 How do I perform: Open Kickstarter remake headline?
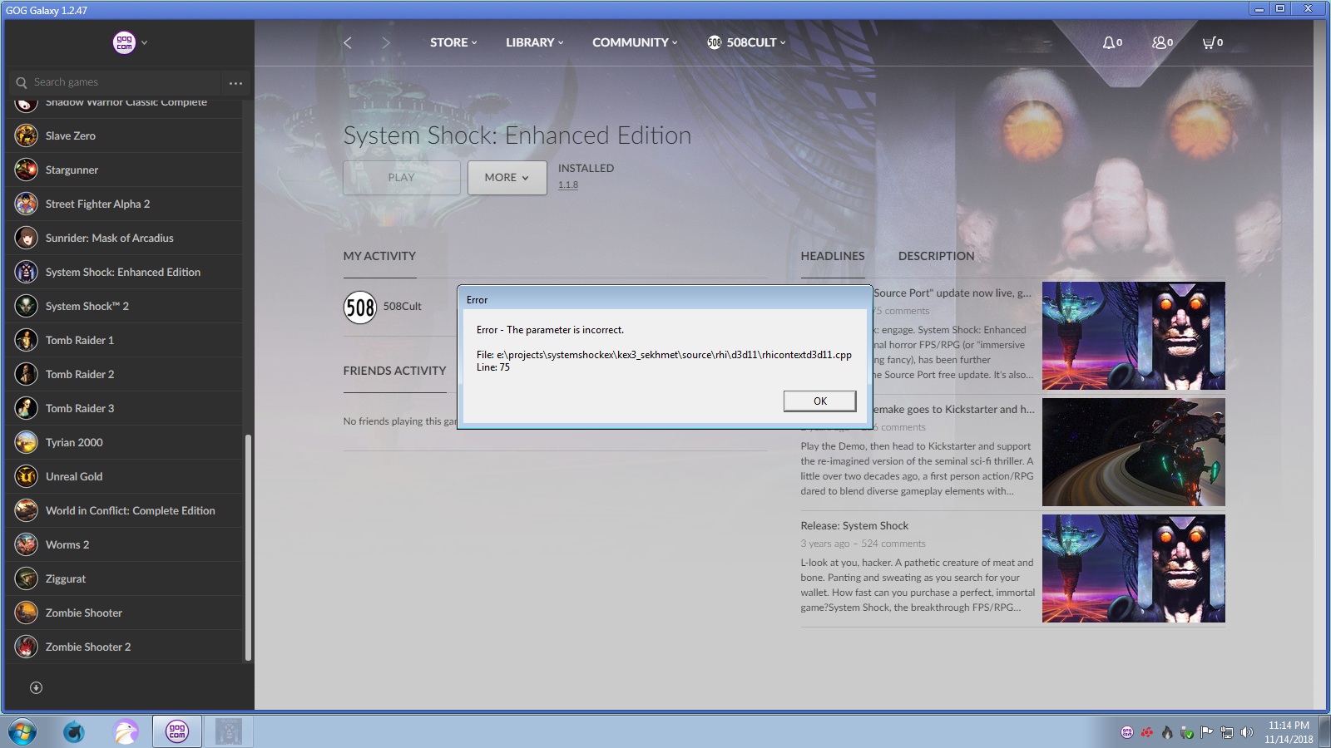pyautogui.click(x=954, y=410)
